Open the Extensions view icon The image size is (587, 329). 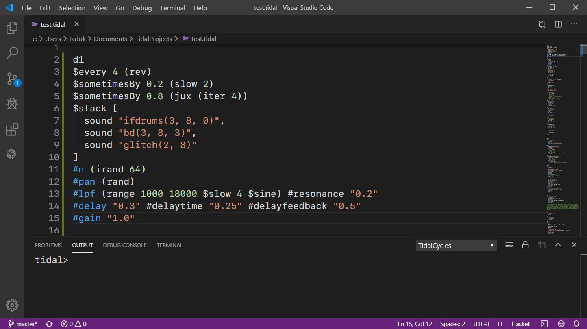click(12, 130)
